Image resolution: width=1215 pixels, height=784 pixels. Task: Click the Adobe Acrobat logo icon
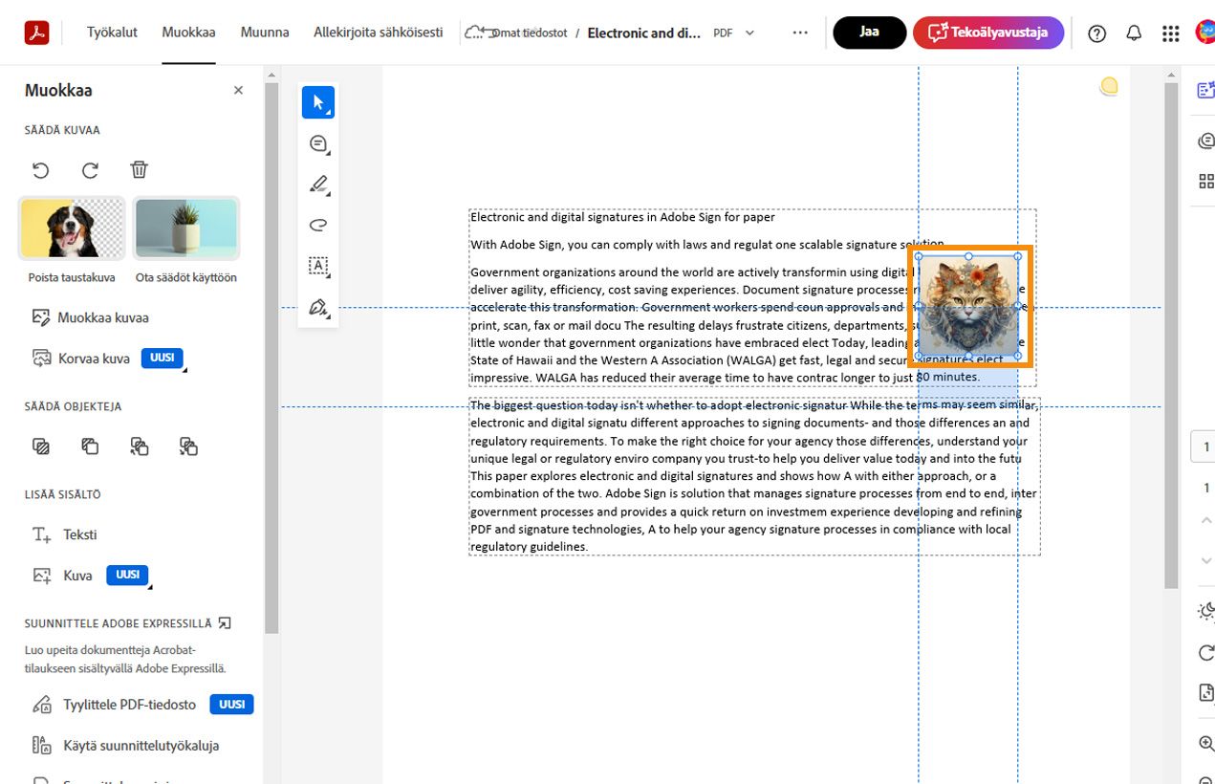pyautogui.click(x=36, y=33)
